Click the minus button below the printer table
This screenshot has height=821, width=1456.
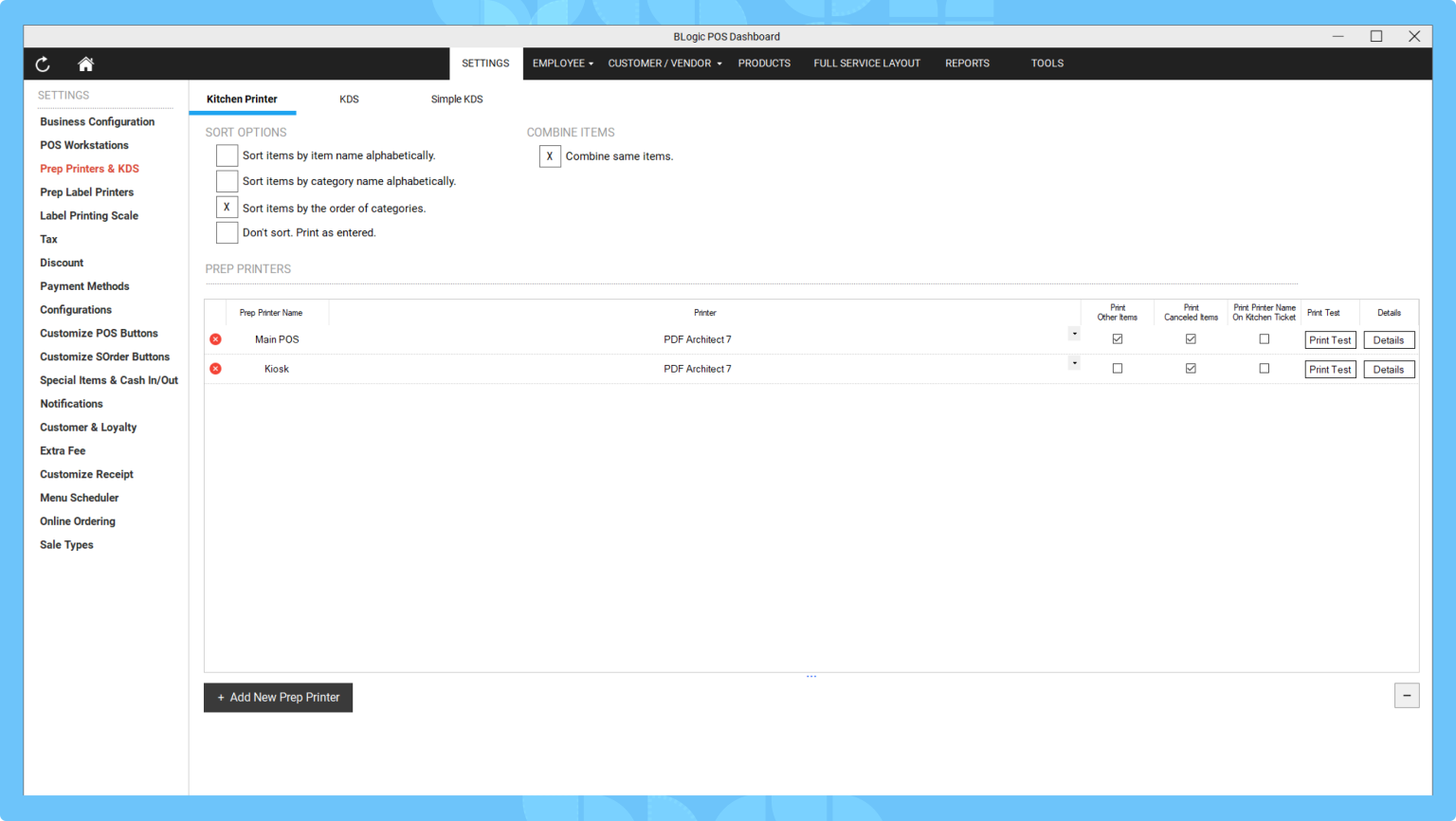click(x=1407, y=696)
